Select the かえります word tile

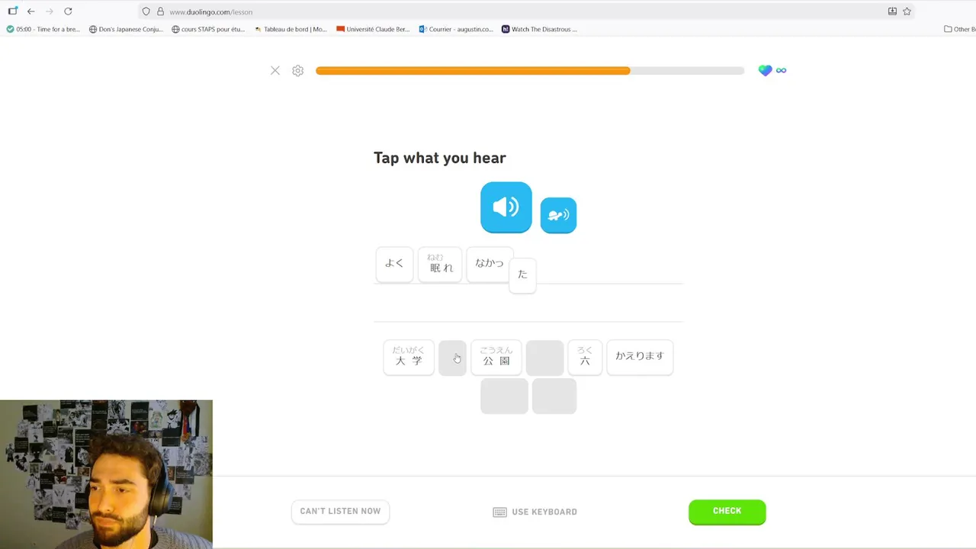(640, 357)
